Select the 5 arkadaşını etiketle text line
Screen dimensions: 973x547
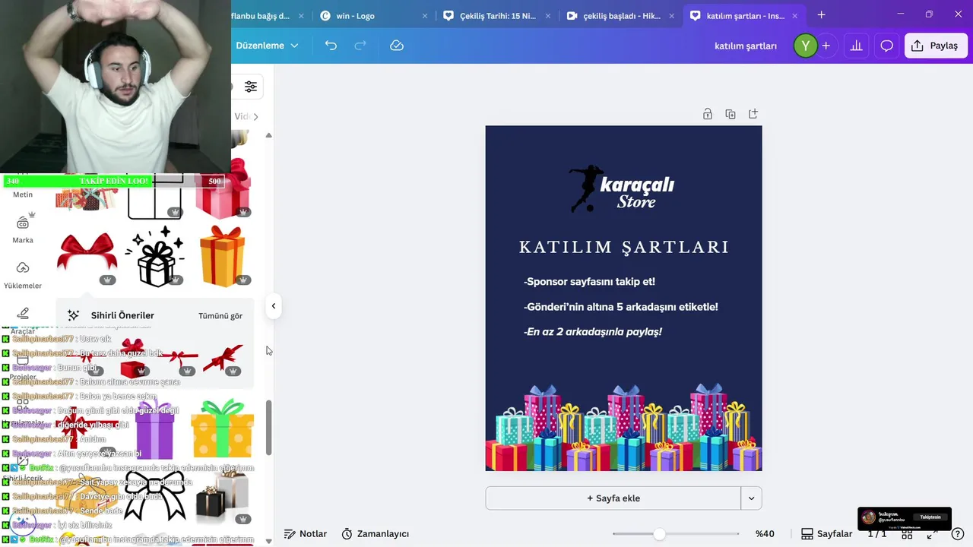(621, 307)
